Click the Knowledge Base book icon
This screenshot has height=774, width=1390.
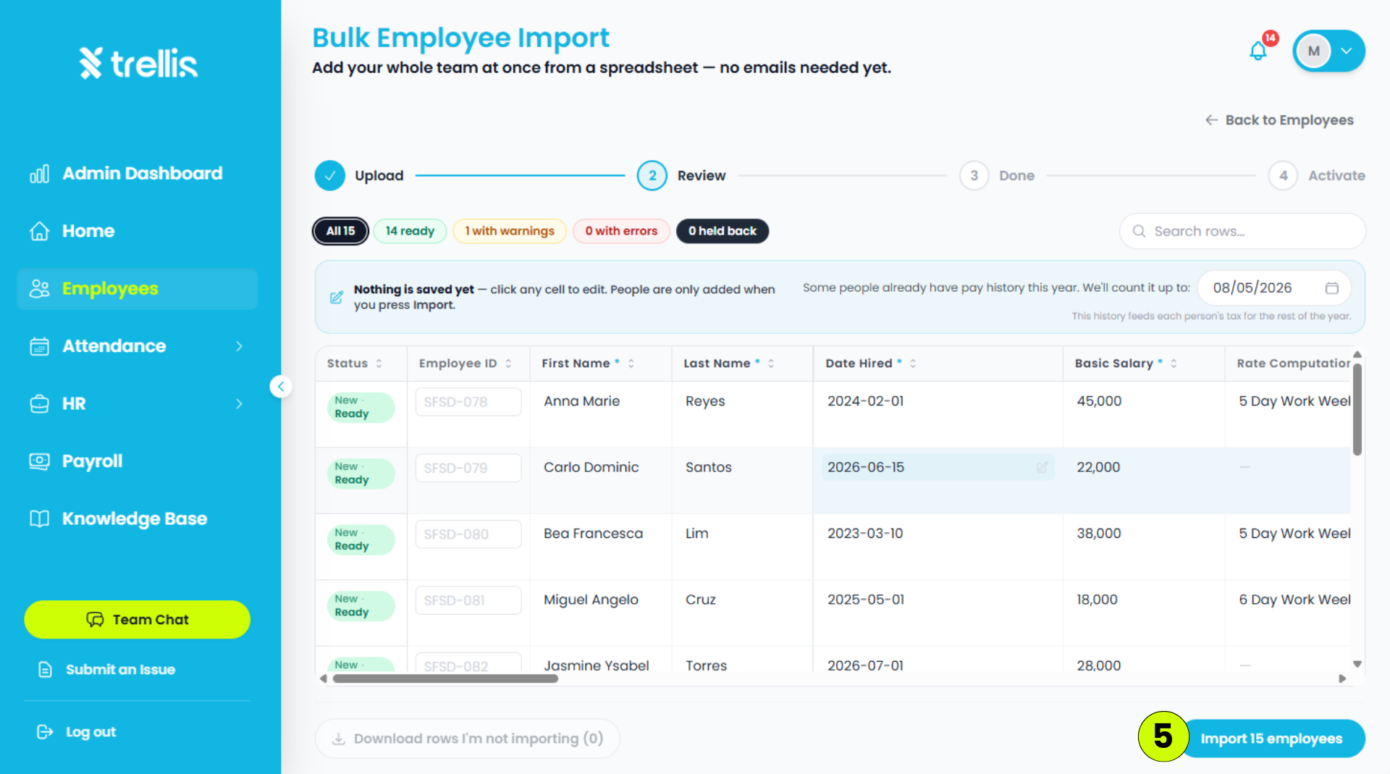[x=39, y=518]
